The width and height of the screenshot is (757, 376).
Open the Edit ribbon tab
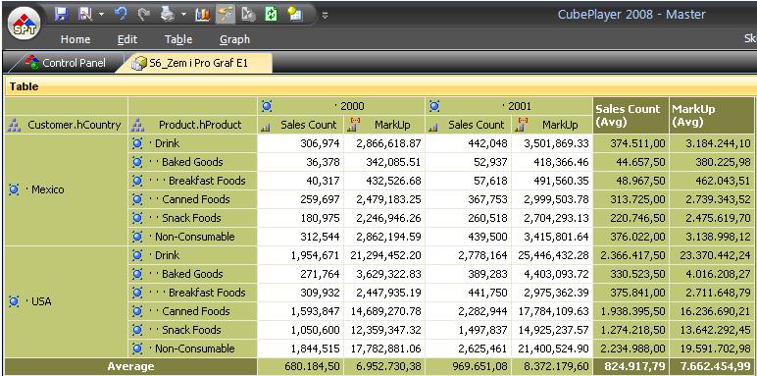127,39
